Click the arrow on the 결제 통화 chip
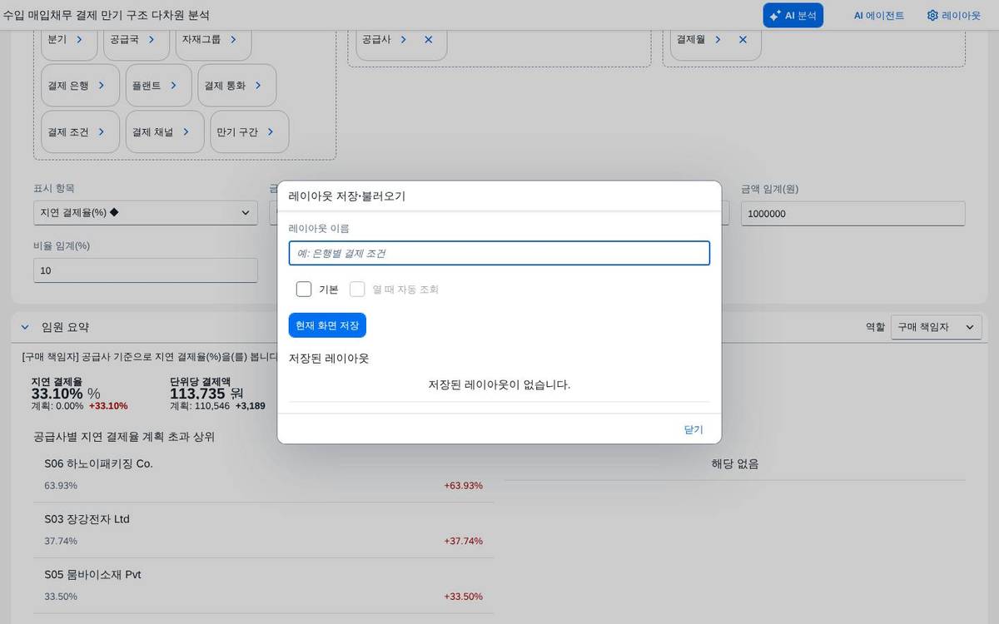The height and width of the screenshot is (624, 999). [x=258, y=85]
